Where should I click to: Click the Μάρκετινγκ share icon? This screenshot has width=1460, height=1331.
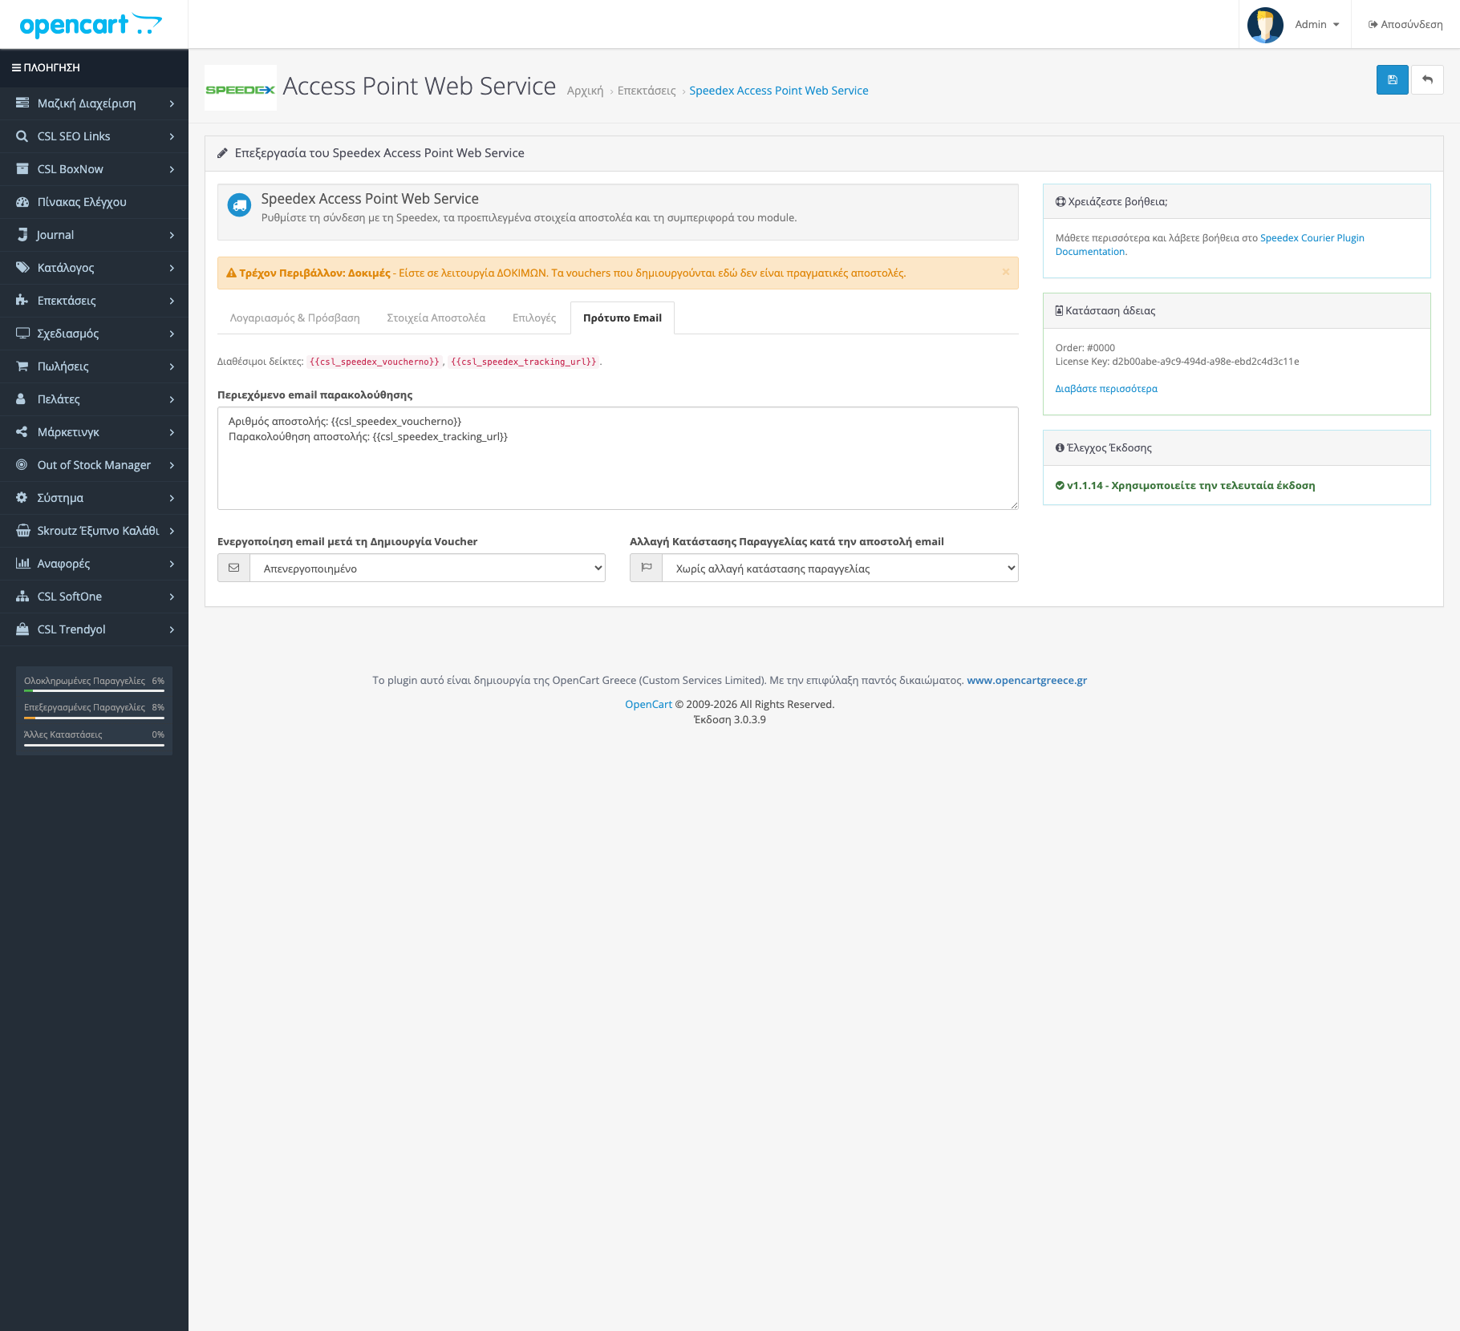(22, 432)
